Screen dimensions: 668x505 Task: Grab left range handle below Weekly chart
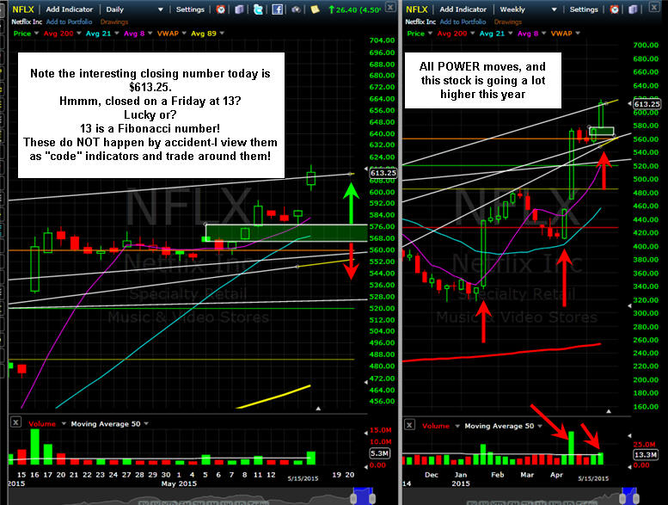point(622,498)
